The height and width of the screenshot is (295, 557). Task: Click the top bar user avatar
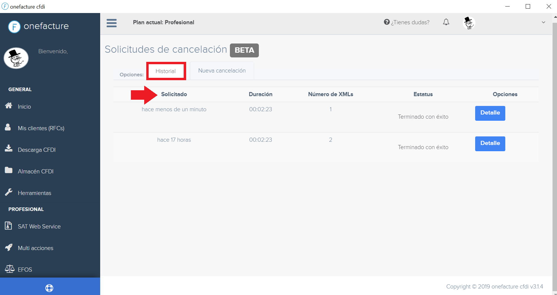tap(469, 23)
